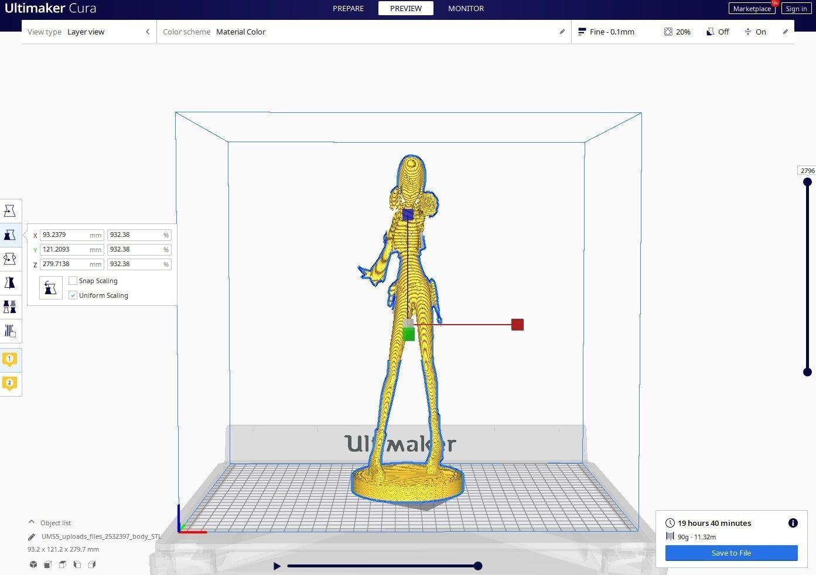816x575 pixels.
Task: Click the bottom layer slider handle
Action: point(807,372)
